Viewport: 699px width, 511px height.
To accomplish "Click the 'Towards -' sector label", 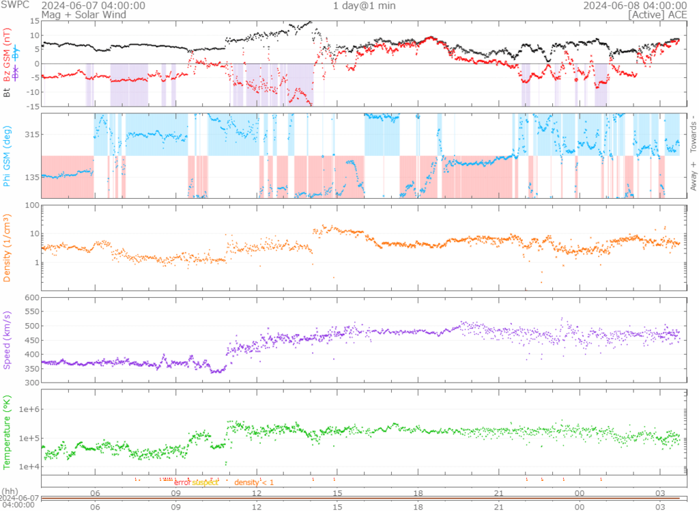I will pos(694,134).
